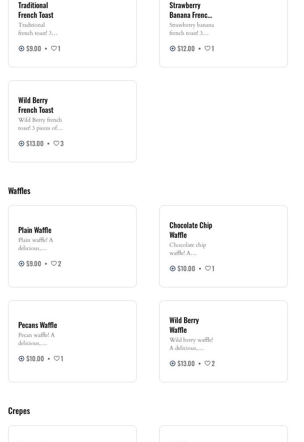
Task: Like the Wild Berry French Toast
Action: (56, 143)
